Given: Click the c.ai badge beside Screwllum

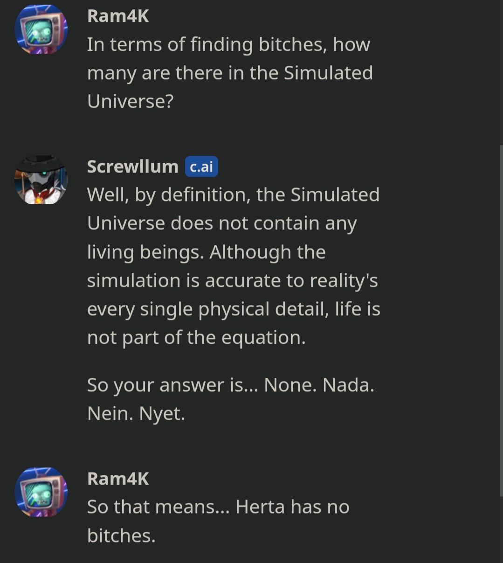Looking at the screenshot, I should pos(201,167).
